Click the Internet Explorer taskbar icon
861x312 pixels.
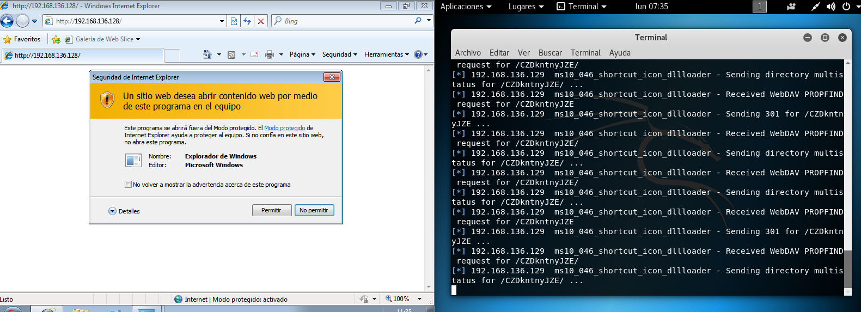coord(48,309)
